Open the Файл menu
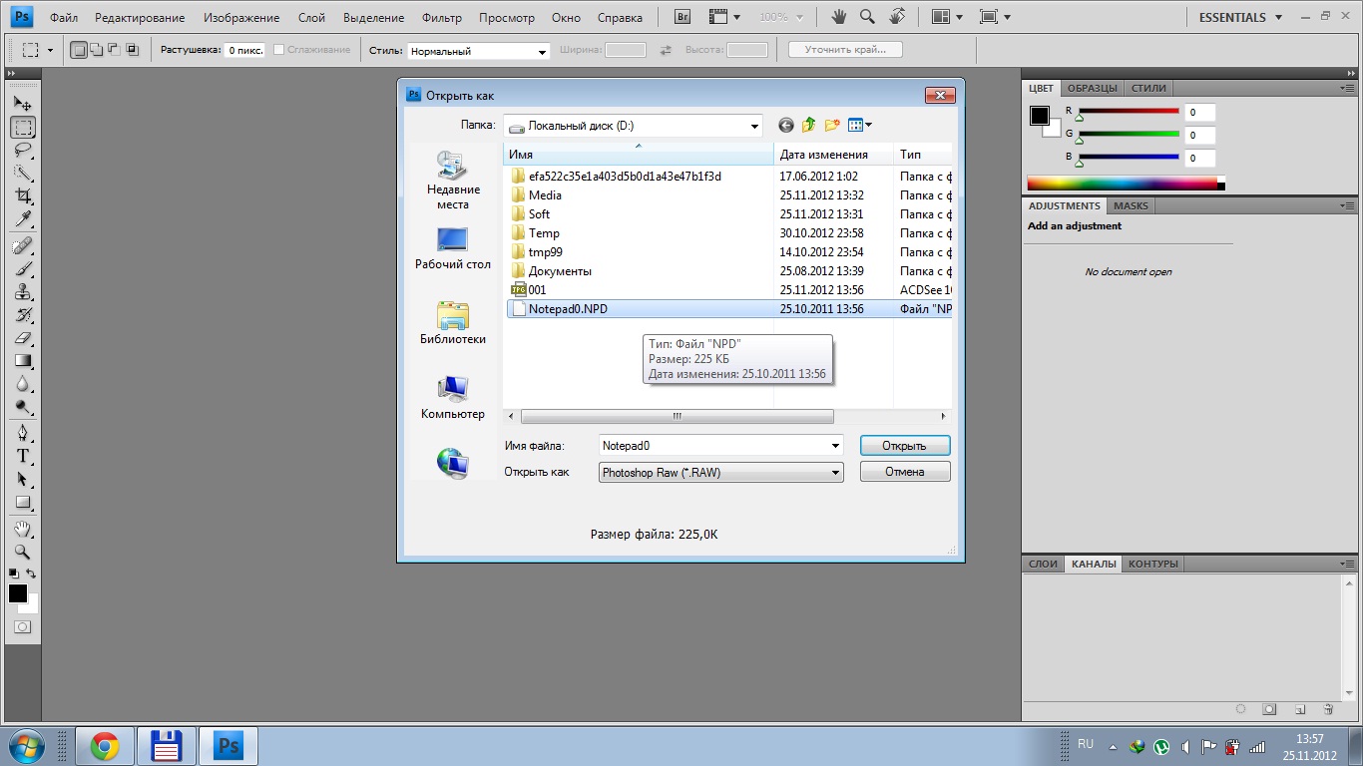The width and height of the screenshot is (1363, 766). 64,18
